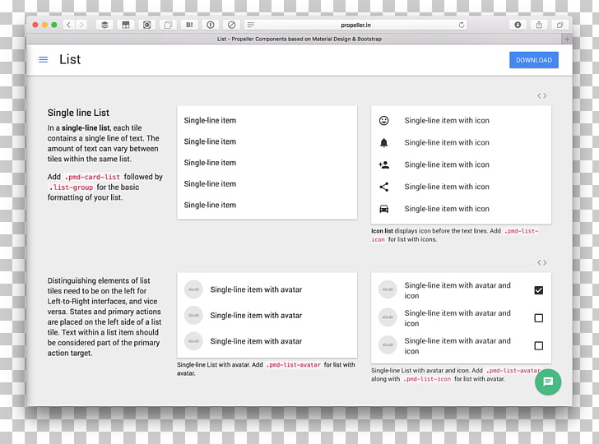The width and height of the screenshot is (599, 444).
Task: Click the share list icon
Action: tap(384, 187)
